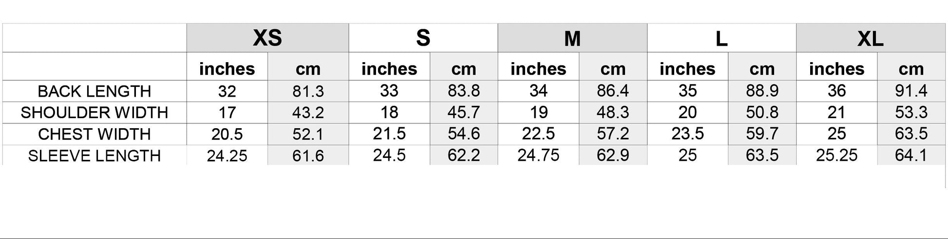Click the S size column header

423,38
